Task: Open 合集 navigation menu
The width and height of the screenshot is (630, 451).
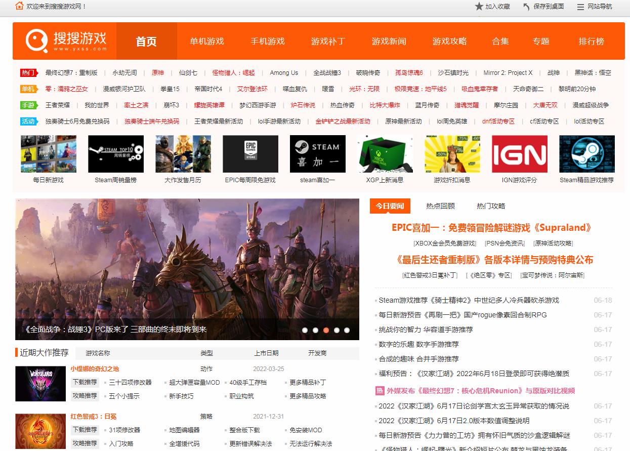Action: tap(500, 41)
